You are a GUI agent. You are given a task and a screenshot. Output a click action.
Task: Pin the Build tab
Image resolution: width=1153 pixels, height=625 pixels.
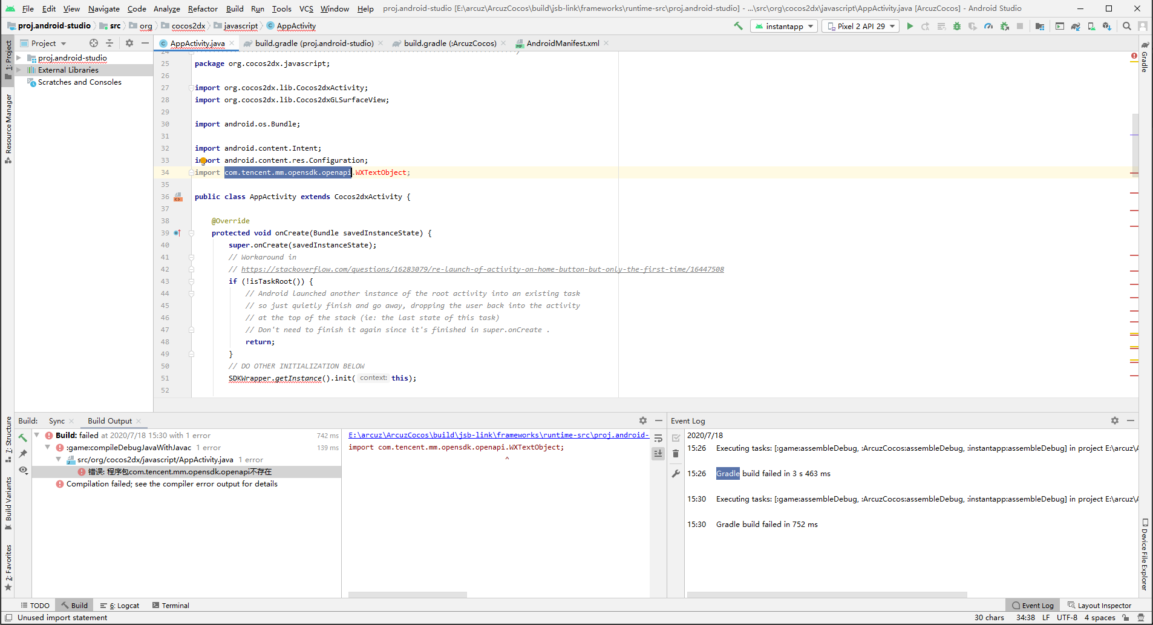(23, 453)
